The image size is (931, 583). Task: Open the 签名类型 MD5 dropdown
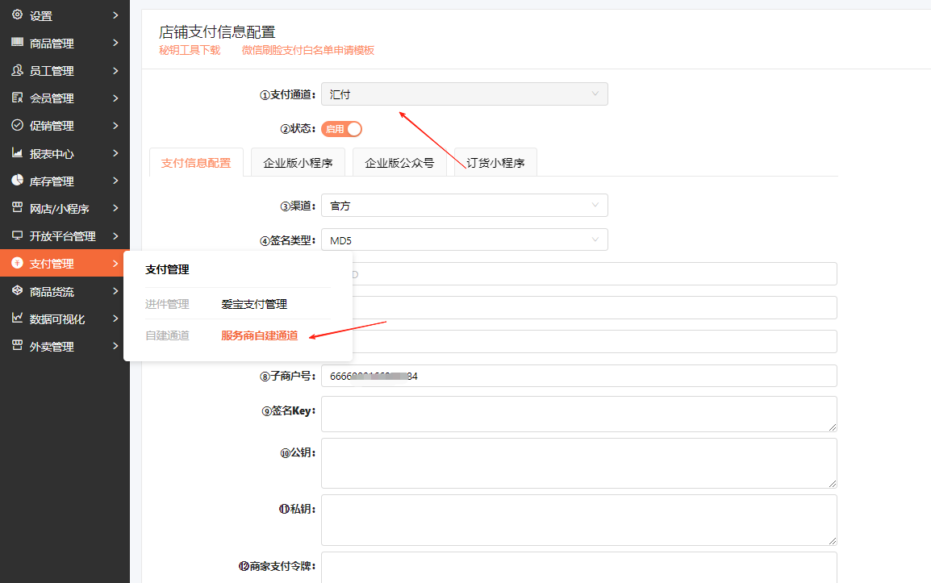[x=465, y=239]
